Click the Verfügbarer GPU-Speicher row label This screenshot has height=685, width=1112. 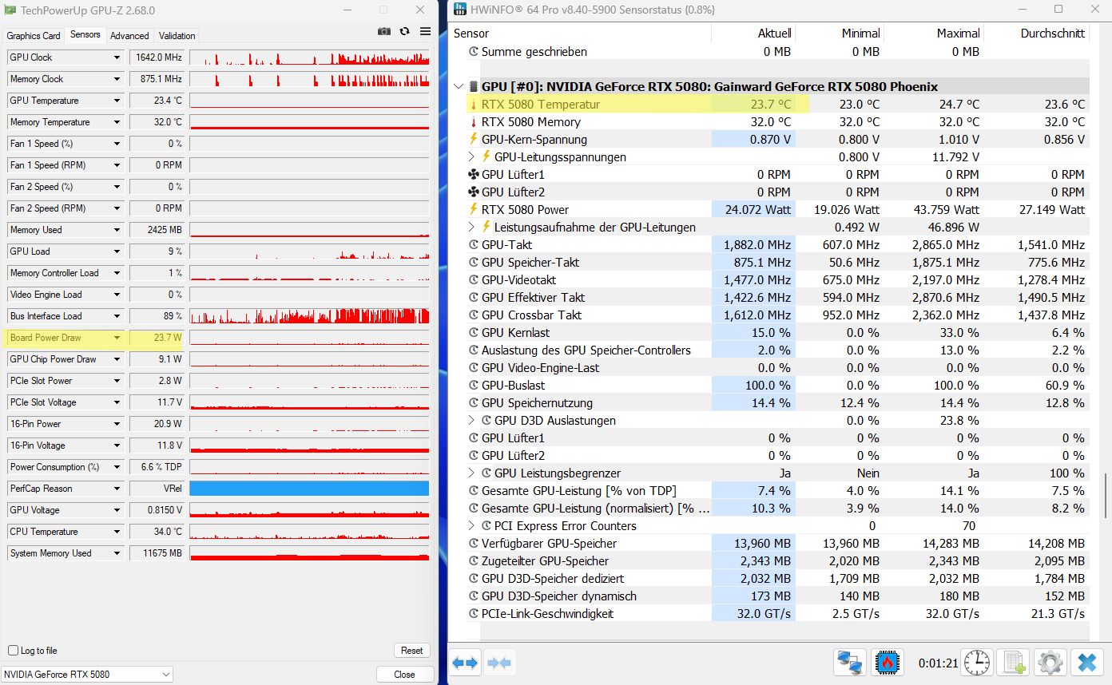click(549, 544)
